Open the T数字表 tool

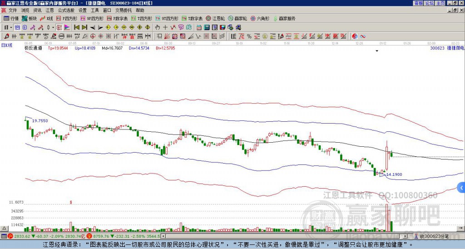[x=192, y=18]
